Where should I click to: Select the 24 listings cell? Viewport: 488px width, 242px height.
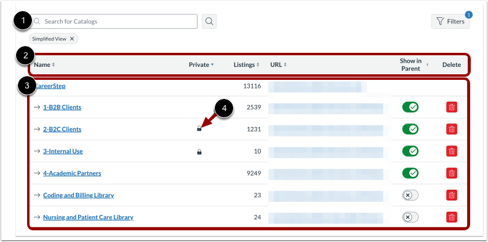(257, 217)
